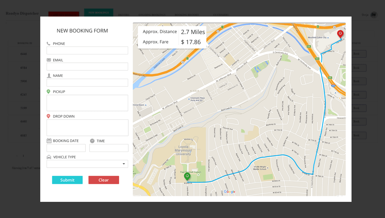Click inside the PICKUP address box
Screen dimensions: 385x218
point(87,103)
